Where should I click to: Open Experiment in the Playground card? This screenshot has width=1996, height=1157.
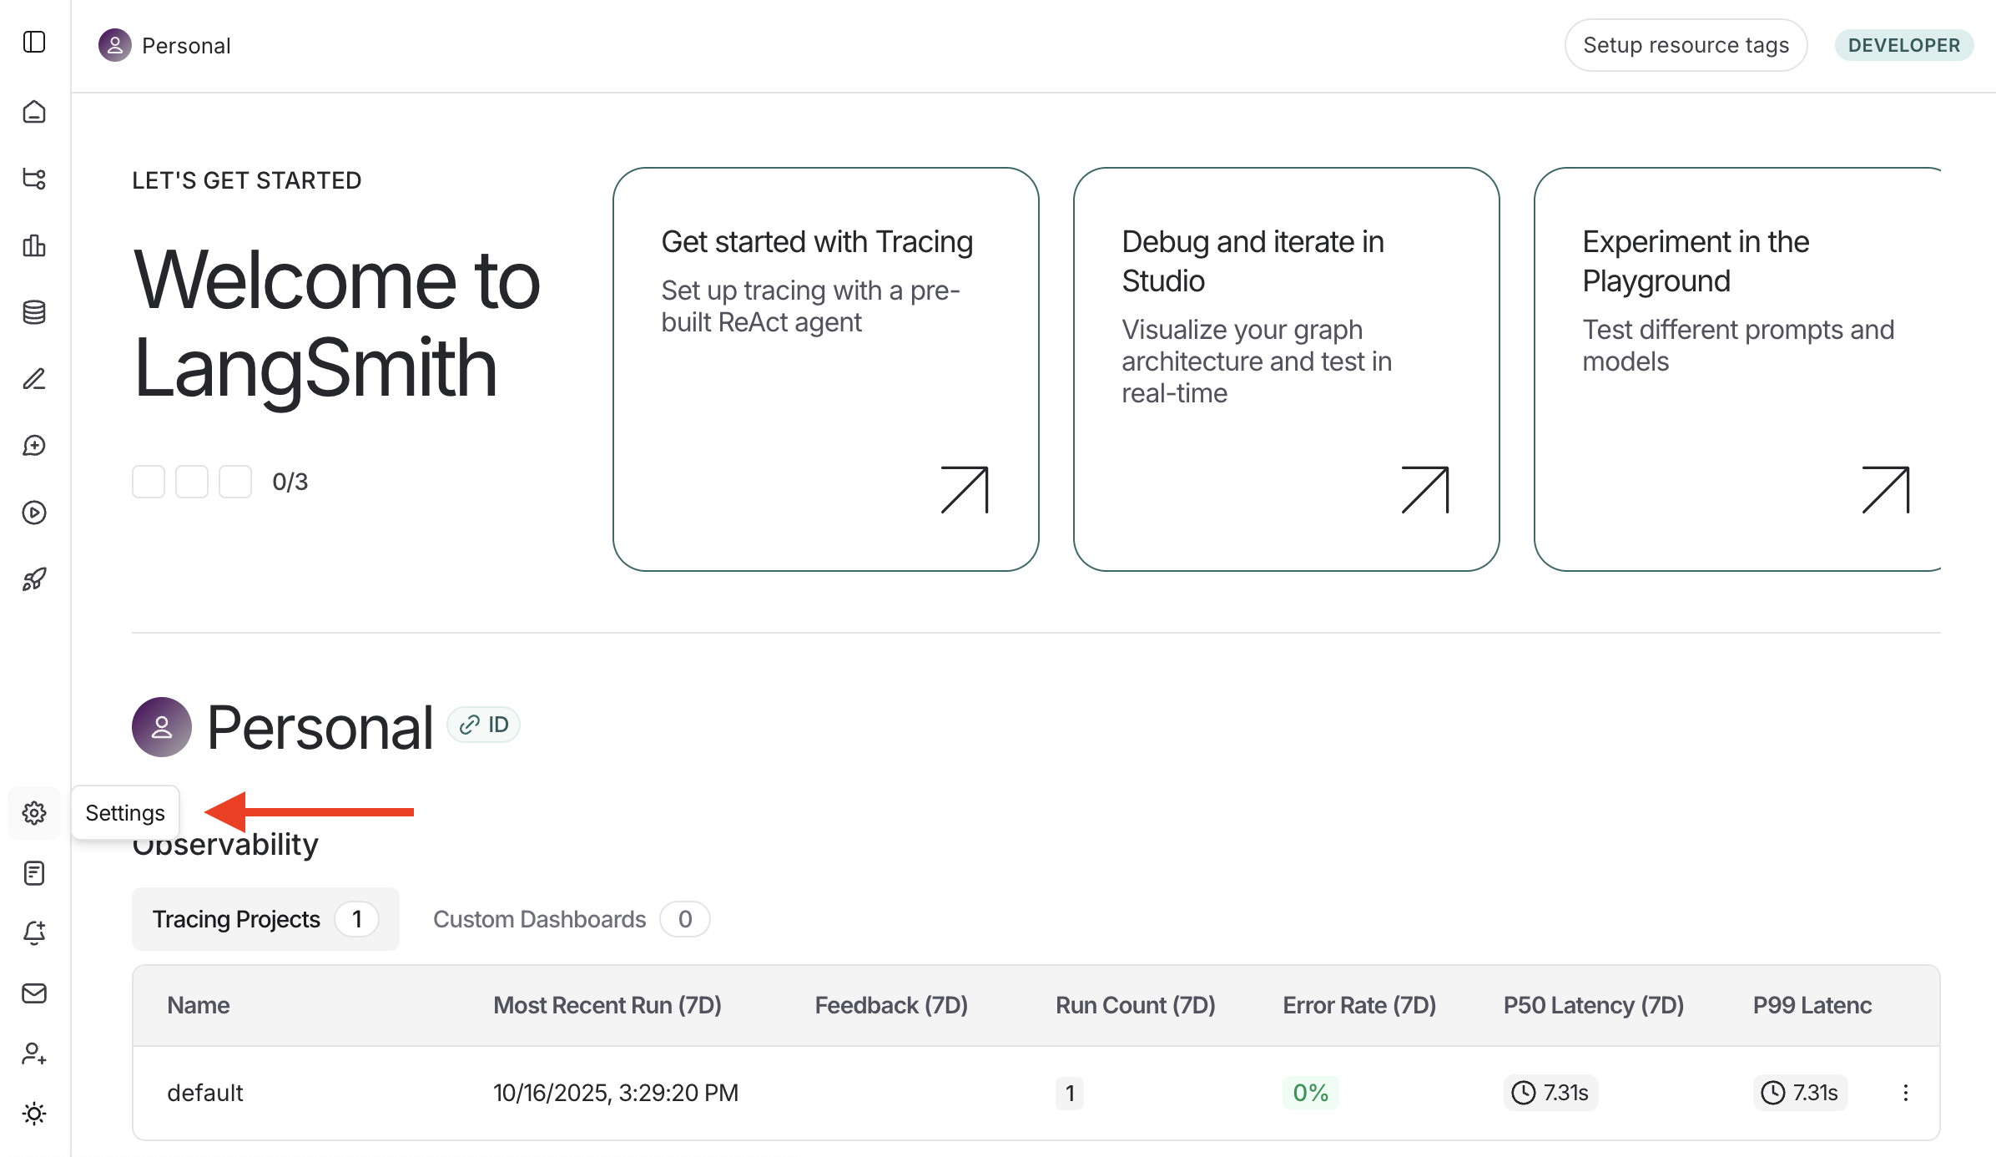[x=1738, y=369]
